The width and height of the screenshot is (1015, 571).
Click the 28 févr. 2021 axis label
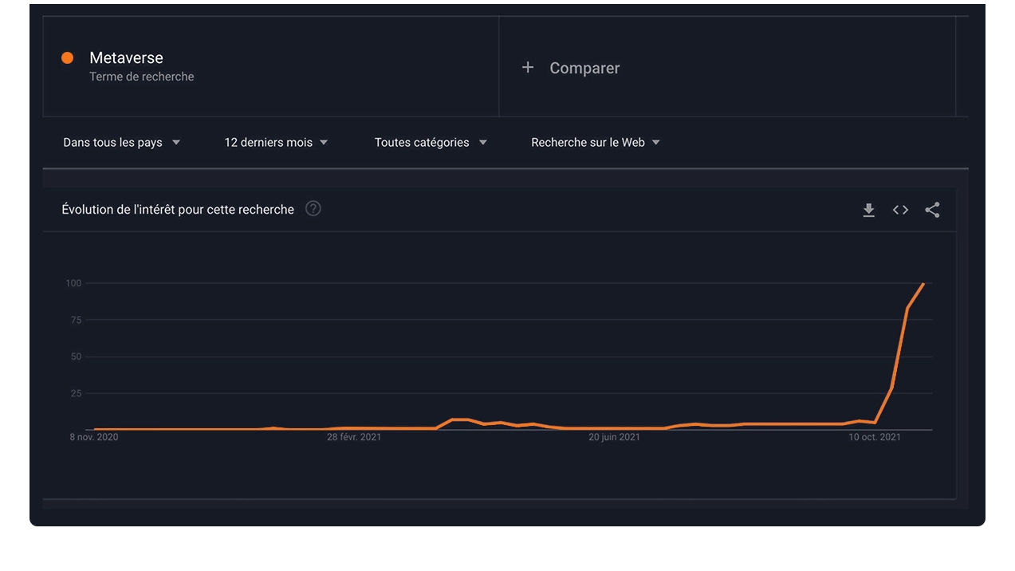pos(354,437)
